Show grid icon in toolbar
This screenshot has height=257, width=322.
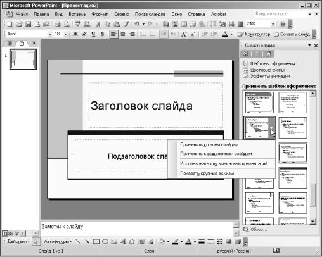pos(231,24)
